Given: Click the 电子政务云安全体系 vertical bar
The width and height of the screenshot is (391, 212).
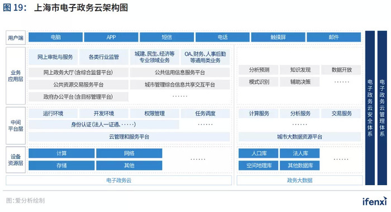Looking at the screenshot, I should pos(370,108).
